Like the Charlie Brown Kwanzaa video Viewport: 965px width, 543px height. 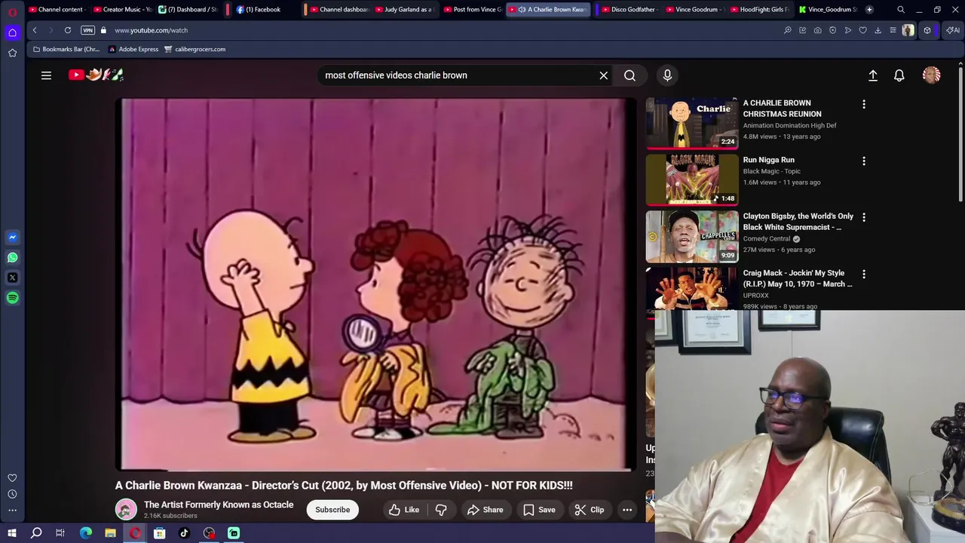click(404, 510)
